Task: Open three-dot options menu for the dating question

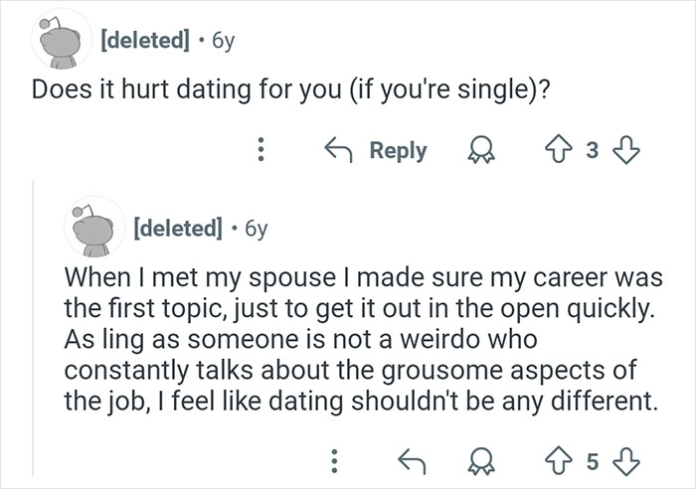Action: tap(261, 151)
